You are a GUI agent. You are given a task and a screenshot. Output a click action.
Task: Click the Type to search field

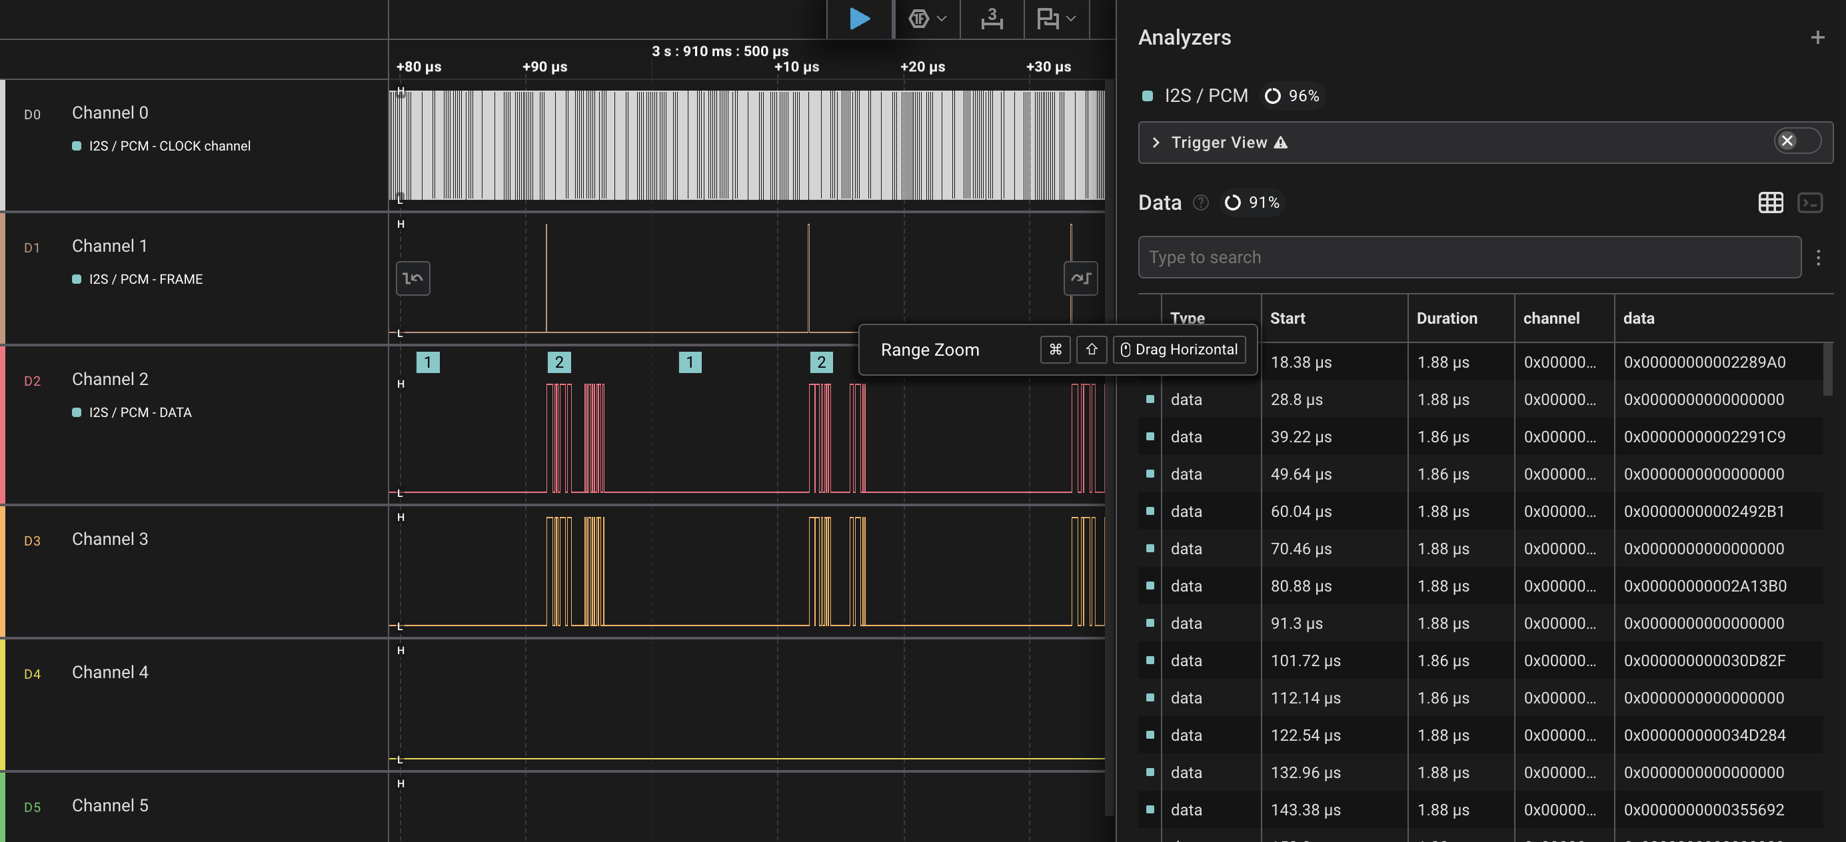tap(1469, 257)
